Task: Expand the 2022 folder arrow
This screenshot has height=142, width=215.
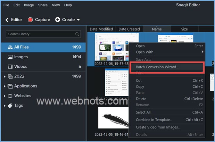Action: coord(5,76)
